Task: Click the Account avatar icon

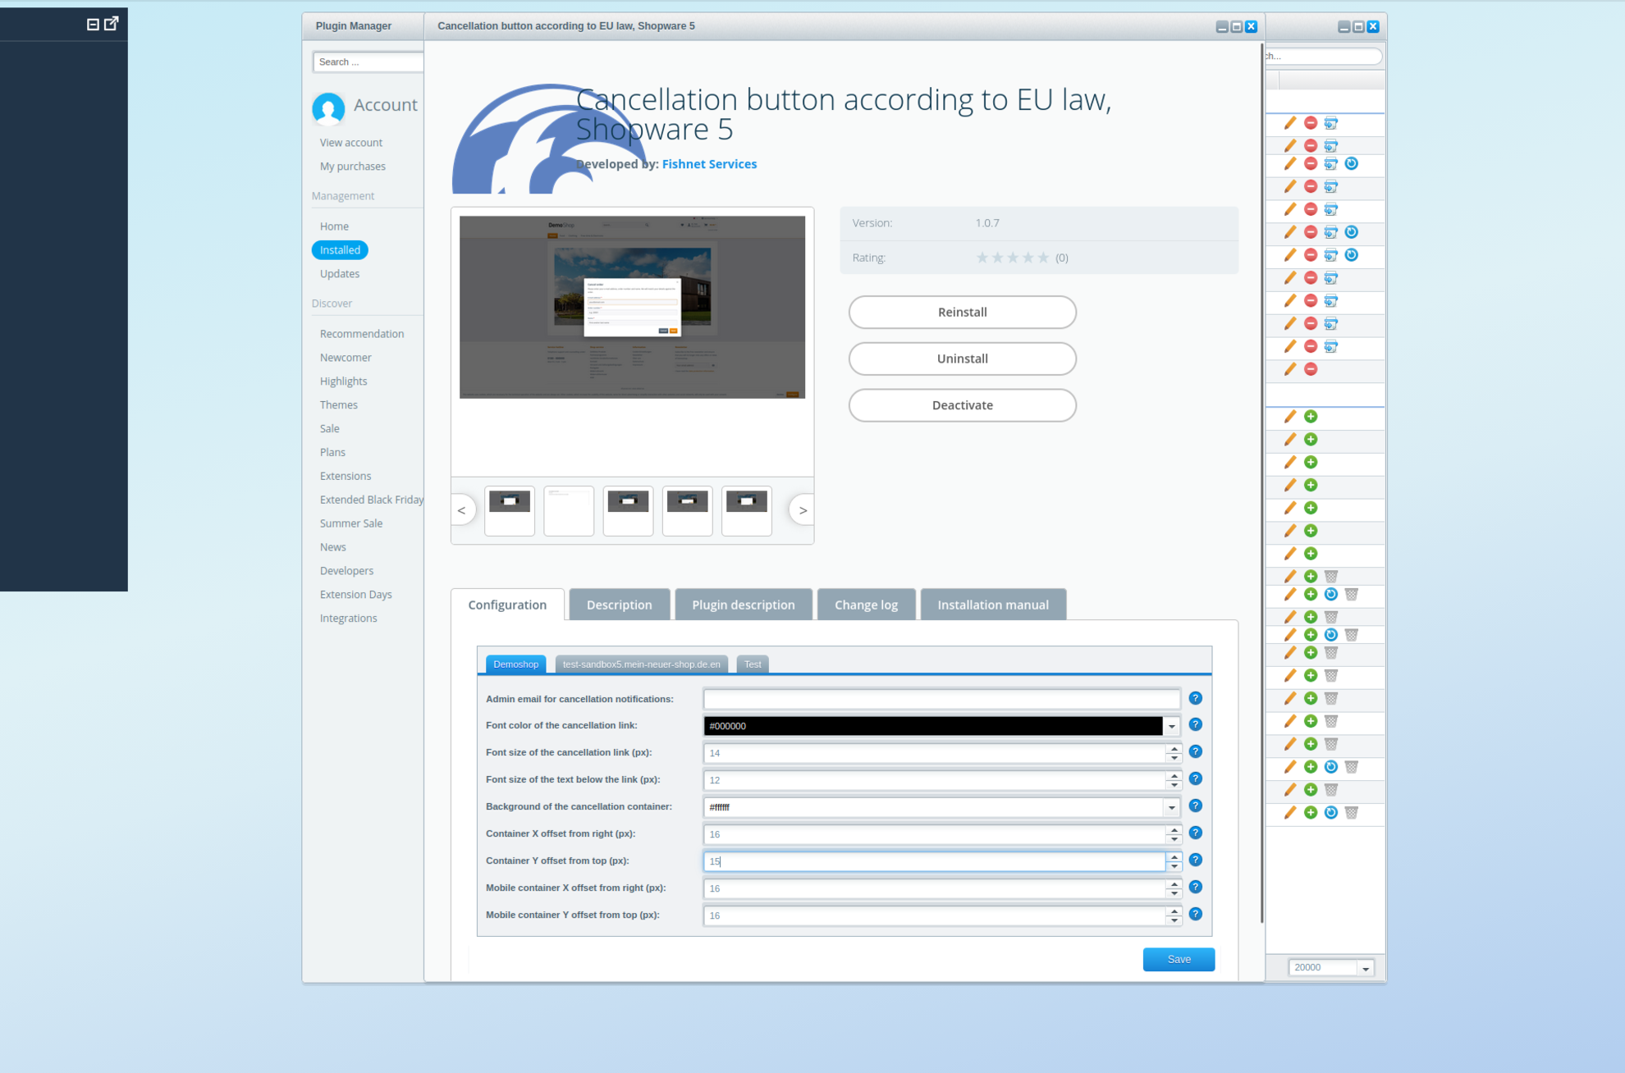Action: (x=328, y=107)
